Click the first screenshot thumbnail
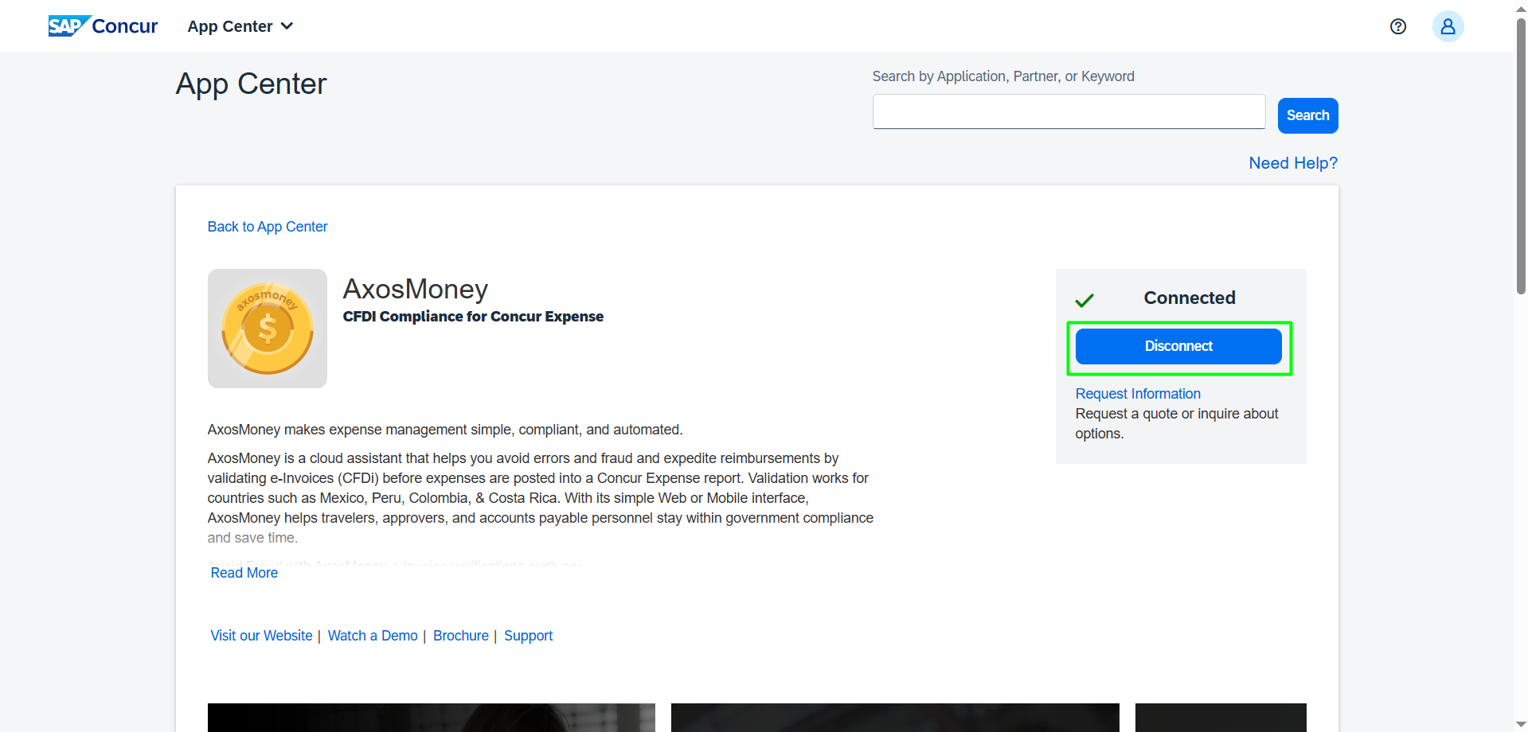1528x732 pixels. coord(431,717)
